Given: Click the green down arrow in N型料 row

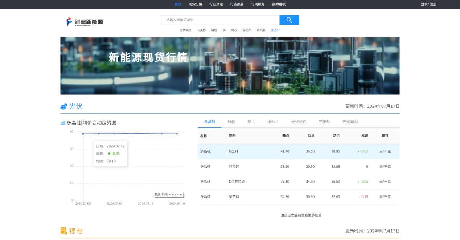Looking at the screenshot, I should pos(358,152).
